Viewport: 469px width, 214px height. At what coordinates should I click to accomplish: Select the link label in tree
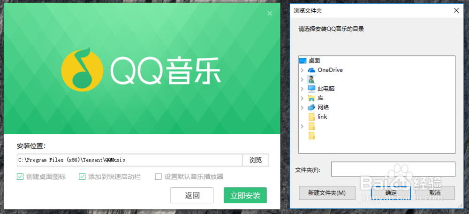323,117
